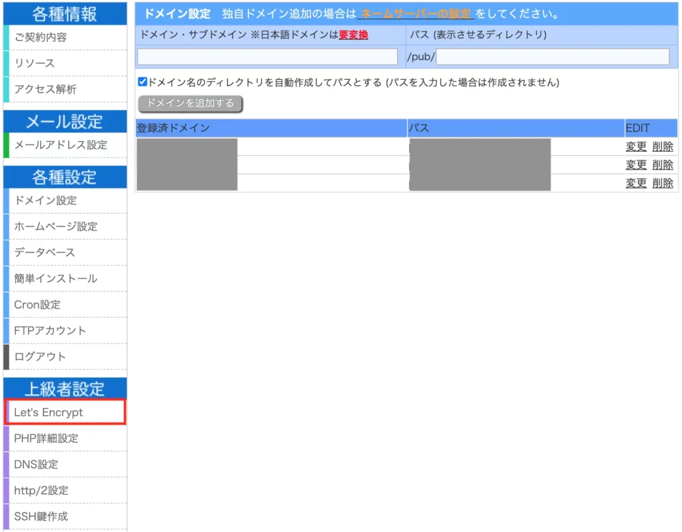Toggle auto-create domain directory checkbox
Viewport: 682px width, 532px height.
pyautogui.click(x=143, y=83)
